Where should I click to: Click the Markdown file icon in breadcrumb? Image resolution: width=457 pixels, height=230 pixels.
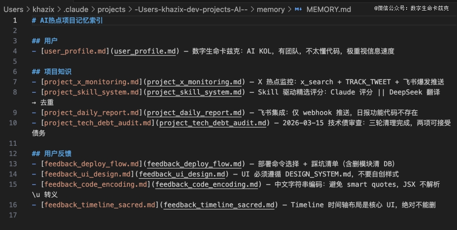pyautogui.click(x=298, y=9)
